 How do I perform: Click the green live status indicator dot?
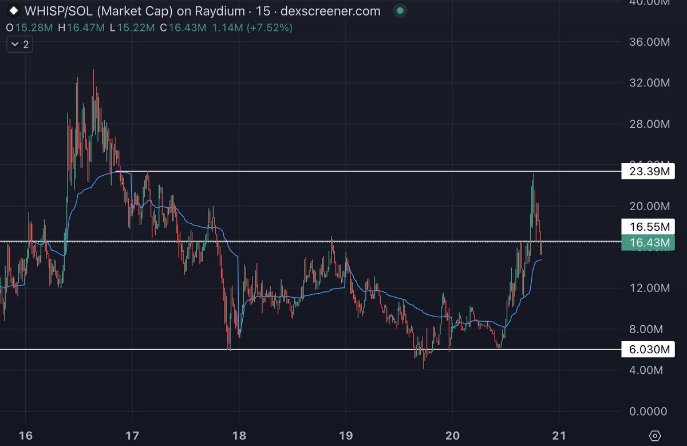tap(399, 11)
